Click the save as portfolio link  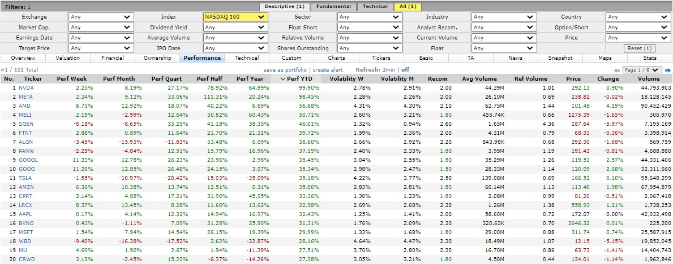[x=285, y=70]
